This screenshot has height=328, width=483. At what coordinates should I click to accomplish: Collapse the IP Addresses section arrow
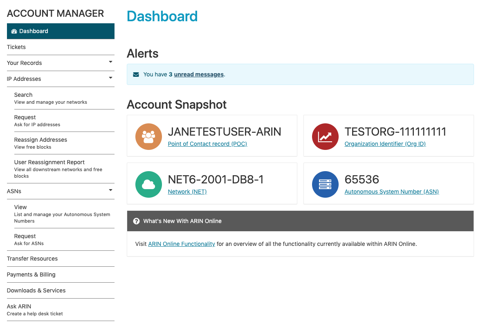110,78
